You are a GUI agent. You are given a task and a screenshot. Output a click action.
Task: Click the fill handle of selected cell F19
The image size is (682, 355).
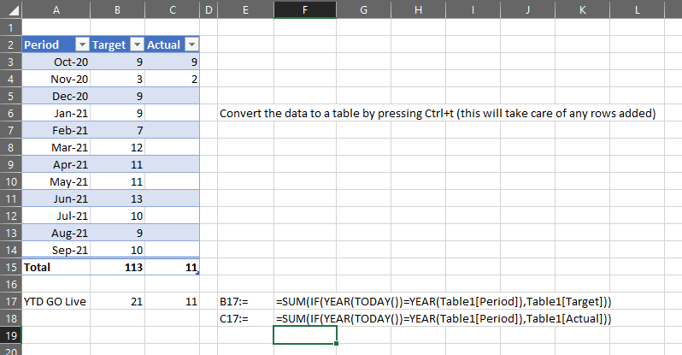click(336, 343)
